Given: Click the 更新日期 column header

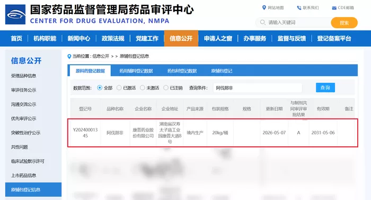Looking at the screenshot, I should (274, 109).
